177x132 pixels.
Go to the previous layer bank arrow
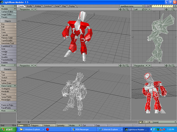(x=146, y=6)
